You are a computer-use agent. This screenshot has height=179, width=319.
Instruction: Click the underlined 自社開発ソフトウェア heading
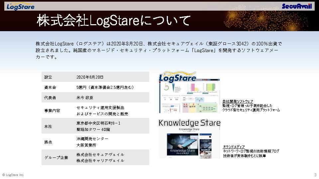(238, 101)
